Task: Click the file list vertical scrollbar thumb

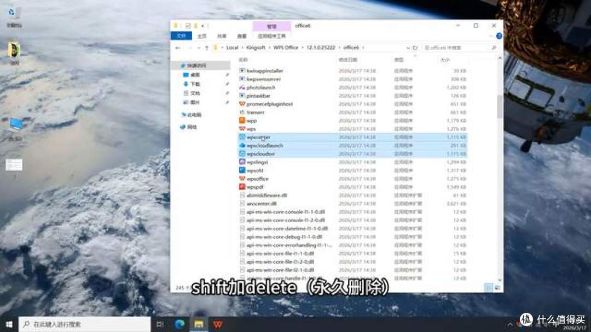Action: click(500, 106)
